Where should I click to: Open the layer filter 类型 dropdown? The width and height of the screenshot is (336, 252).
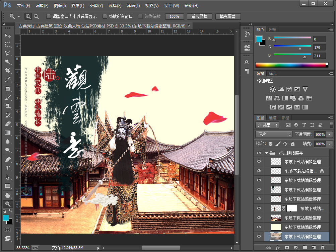pyautogui.click(x=267, y=125)
